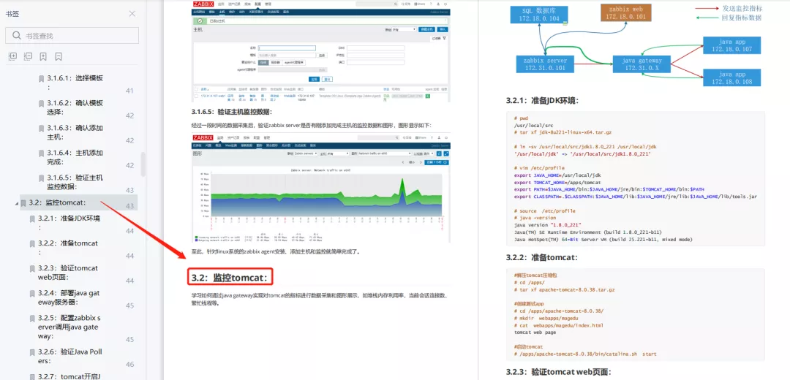Click the SQL 数据库 172.18.0.104 diagram box
This screenshot has width=790, height=380.
[538, 14]
